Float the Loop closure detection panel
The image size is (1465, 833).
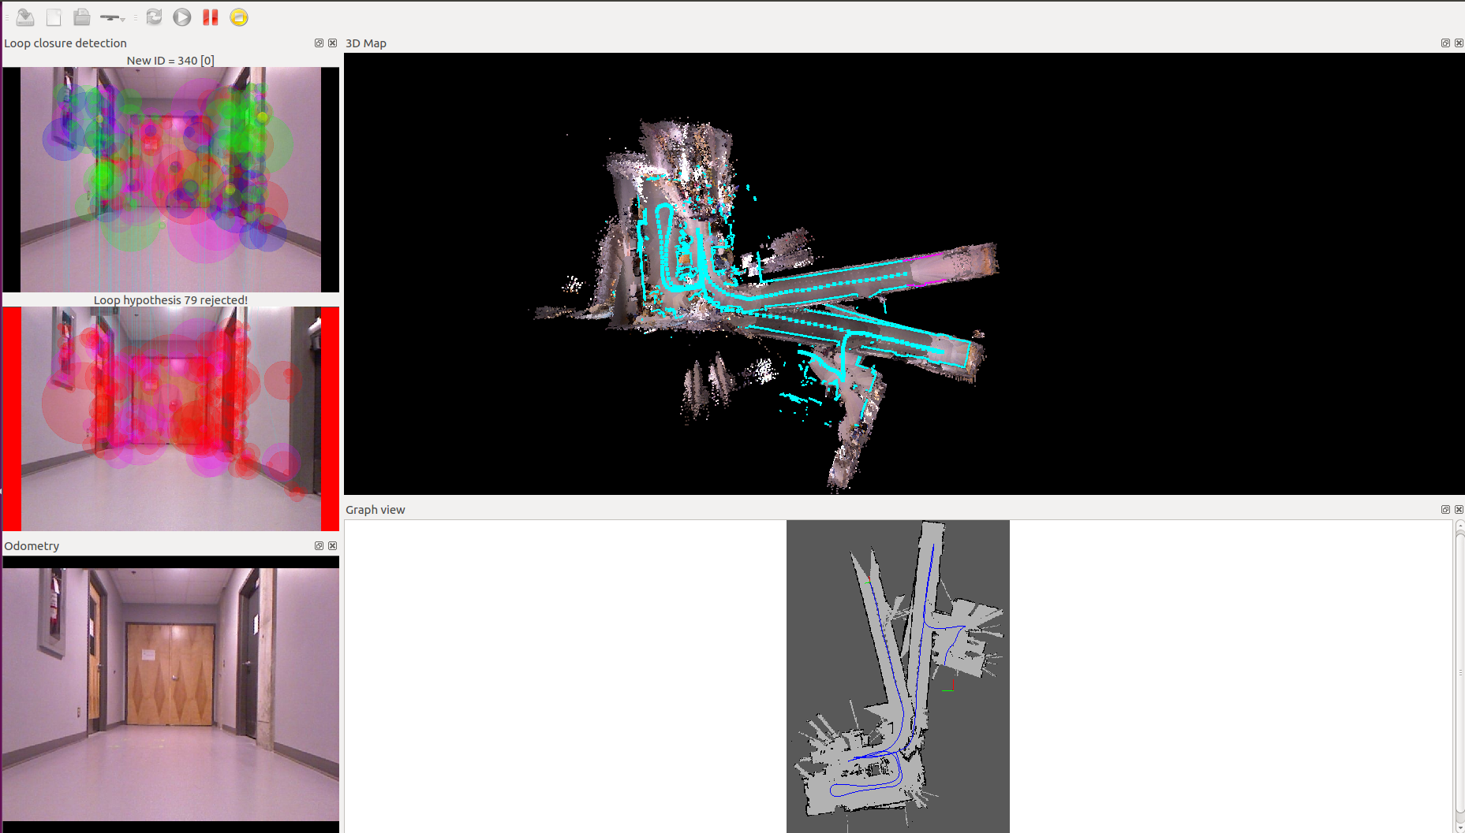point(319,43)
